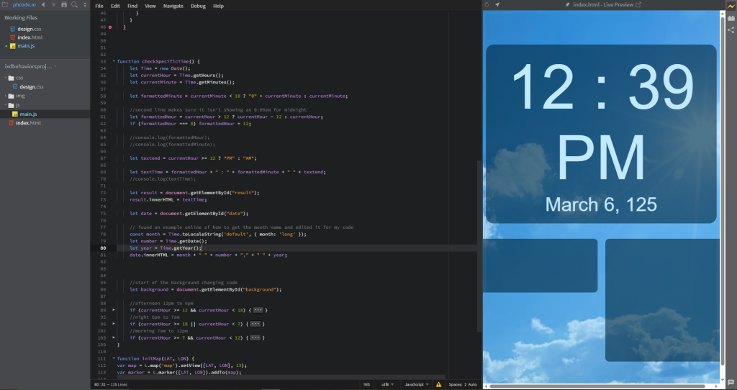Click the Live Preview lightning bolt icon

(731, 6)
